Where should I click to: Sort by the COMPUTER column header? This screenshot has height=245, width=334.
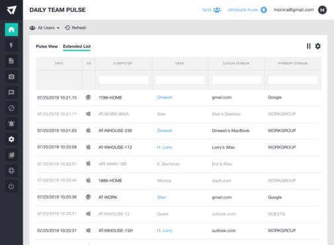[123, 64]
